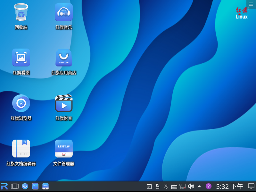Open the volume control tray icon
The height and width of the screenshot is (192, 256).
[x=191, y=186]
